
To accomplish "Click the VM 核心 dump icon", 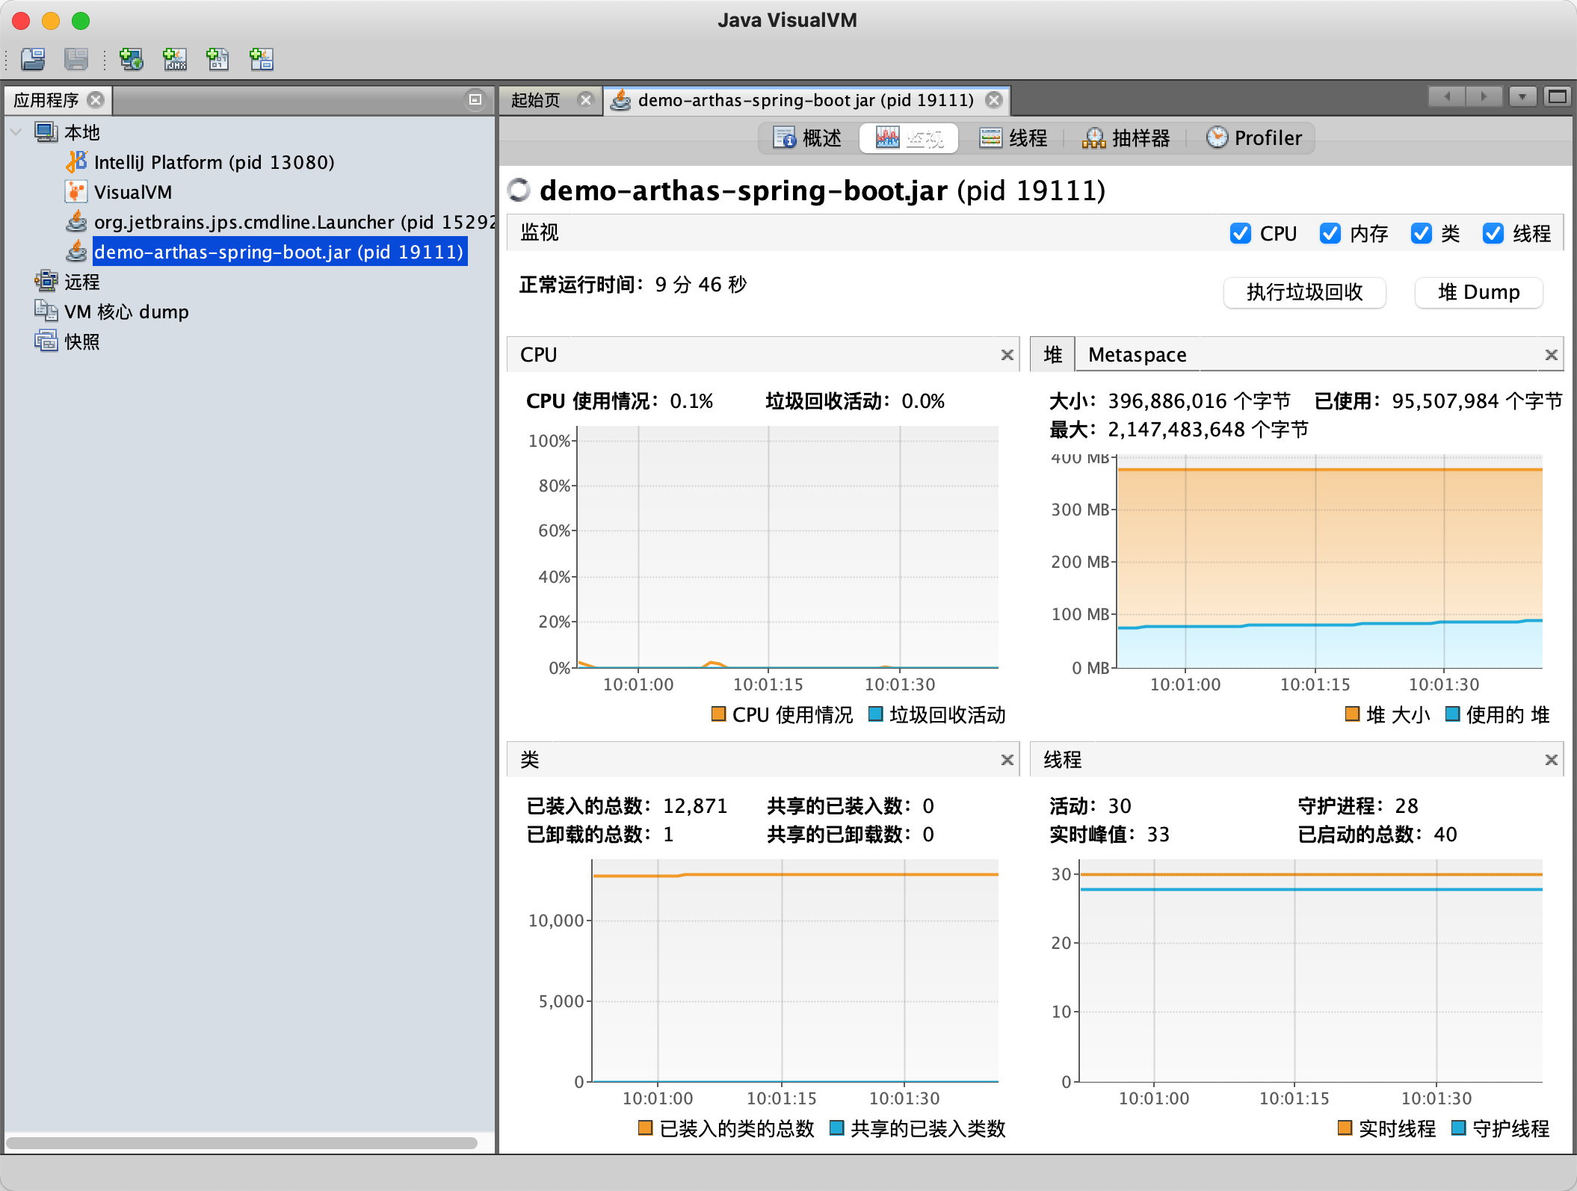I will tap(46, 312).
